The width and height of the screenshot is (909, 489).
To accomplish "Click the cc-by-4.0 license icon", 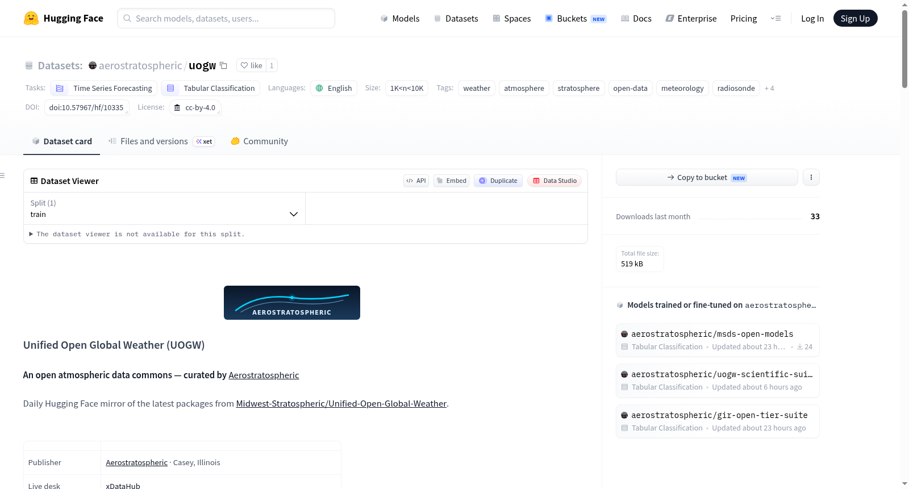I will 177,107.
